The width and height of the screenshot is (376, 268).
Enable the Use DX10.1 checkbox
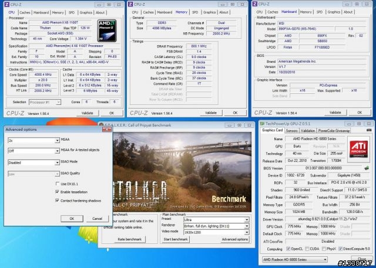57,184
